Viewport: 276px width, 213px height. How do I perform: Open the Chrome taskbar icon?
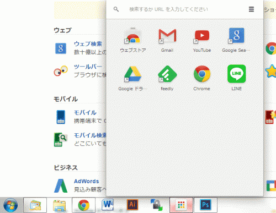(84, 205)
